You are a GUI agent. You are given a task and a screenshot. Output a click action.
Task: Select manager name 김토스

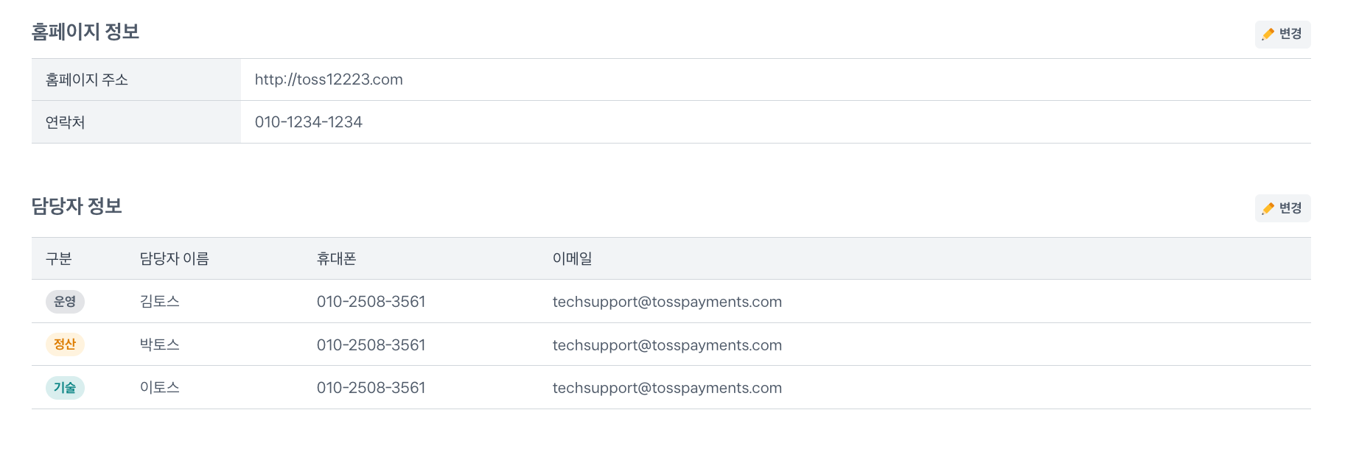[x=160, y=301]
